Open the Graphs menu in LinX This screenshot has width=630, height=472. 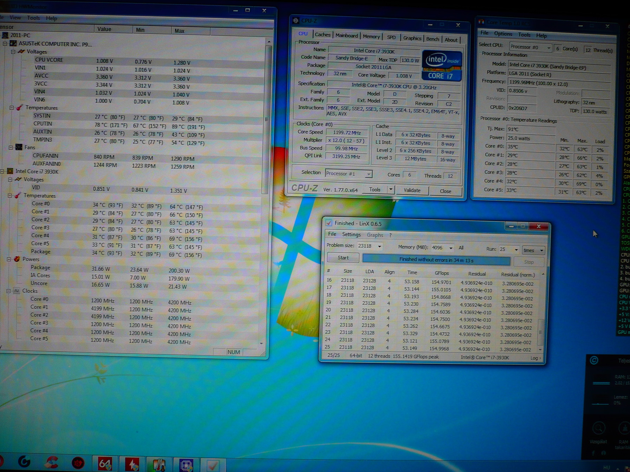click(375, 235)
